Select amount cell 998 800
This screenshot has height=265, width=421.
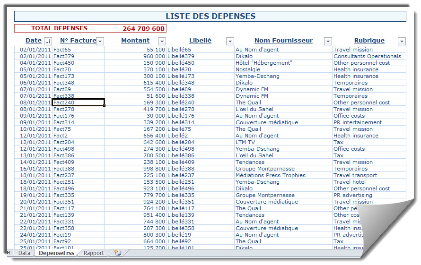[135, 169]
